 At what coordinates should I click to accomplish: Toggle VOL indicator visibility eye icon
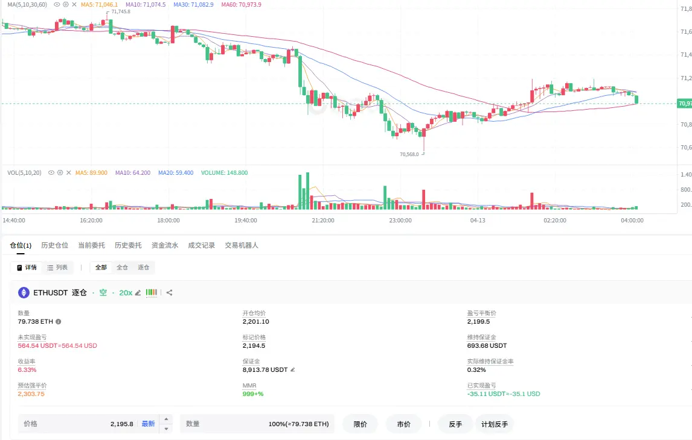tap(51, 172)
